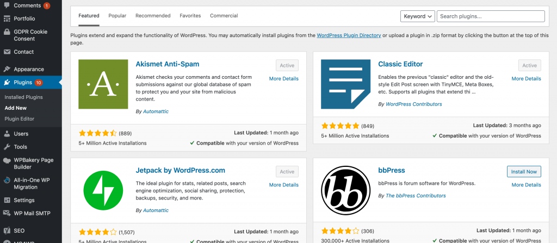Click the WP Mail SMTP envelope icon
The width and height of the screenshot is (557, 243).
pos(7,214)
